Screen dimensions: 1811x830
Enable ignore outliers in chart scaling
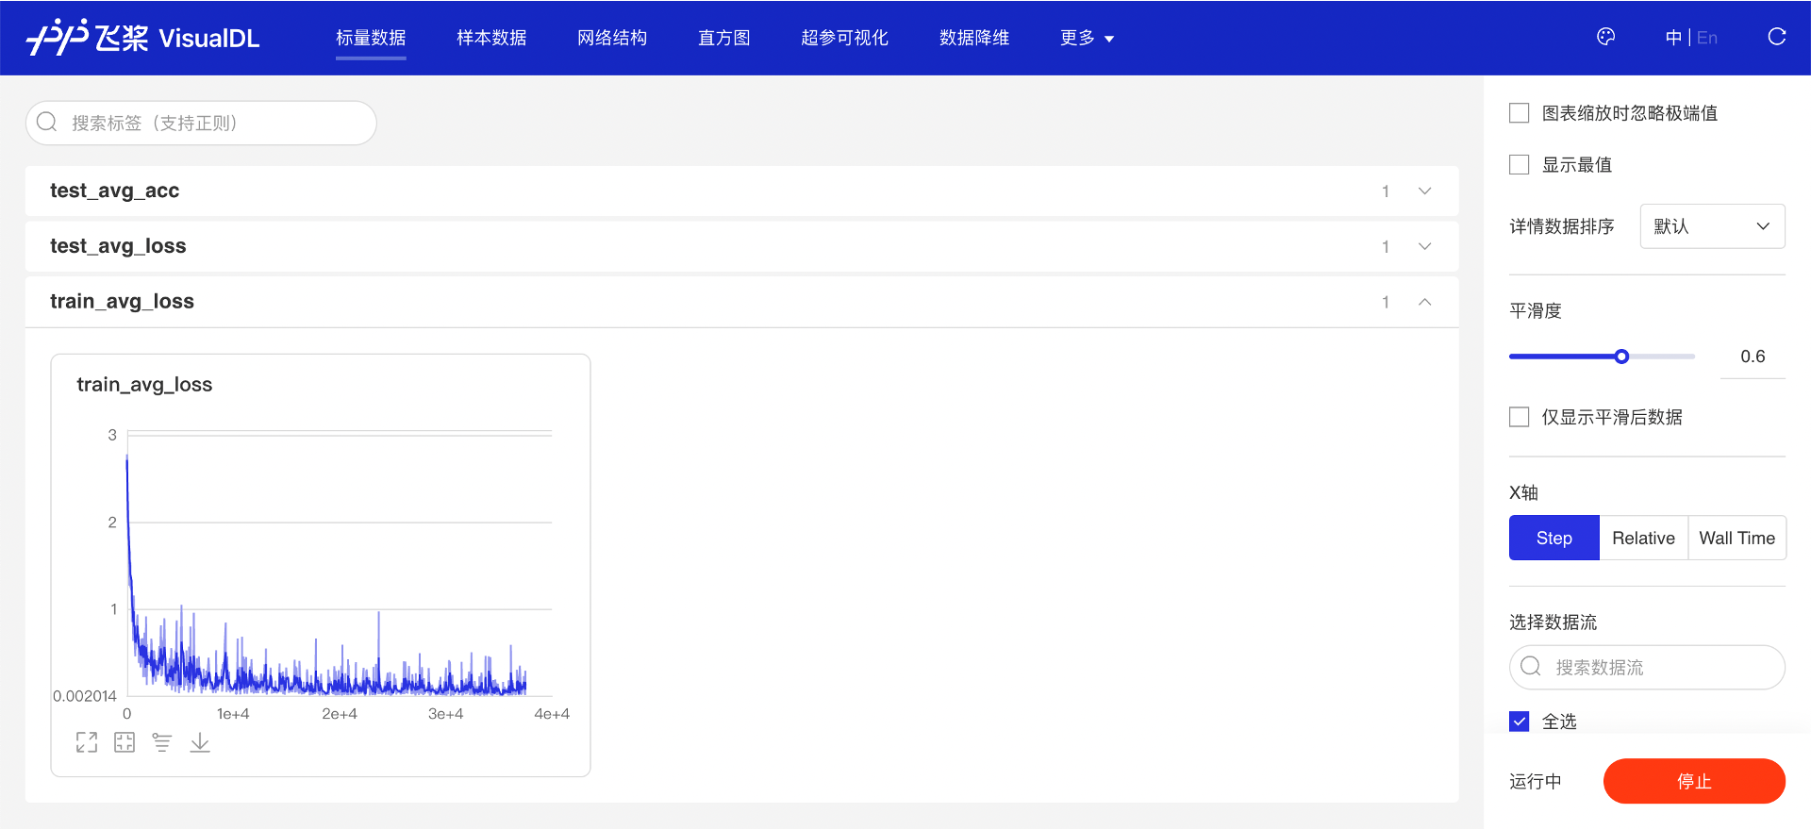1519,113
